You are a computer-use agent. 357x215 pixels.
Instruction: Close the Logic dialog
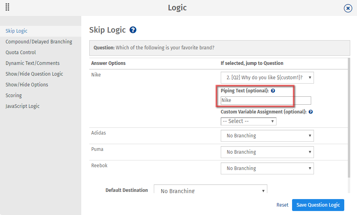click(348, 8)
